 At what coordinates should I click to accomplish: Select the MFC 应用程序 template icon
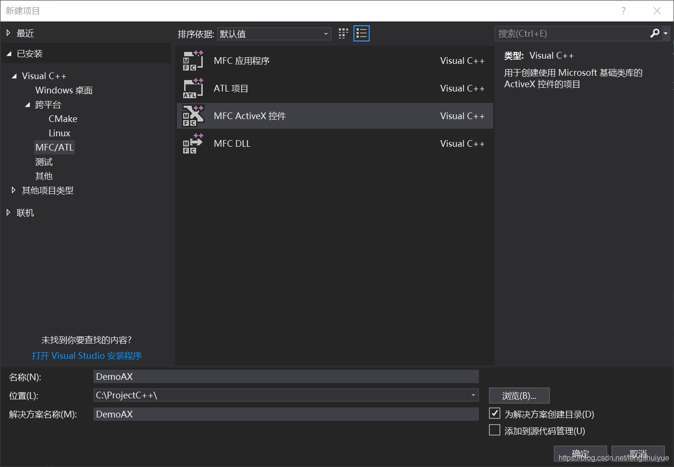click(193, 61)
